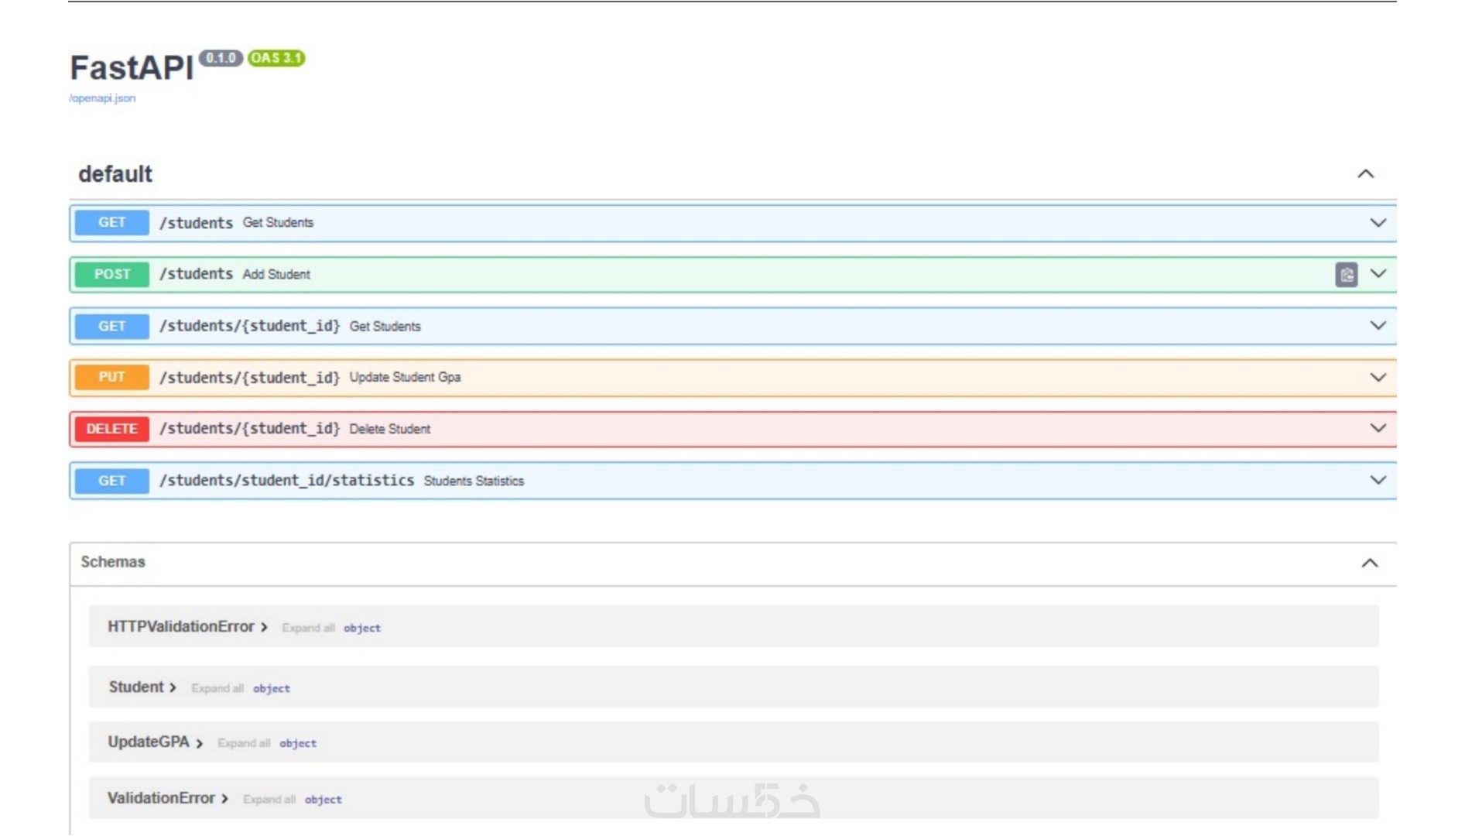Click the DELETE method badge

click(x=112, y=429)
